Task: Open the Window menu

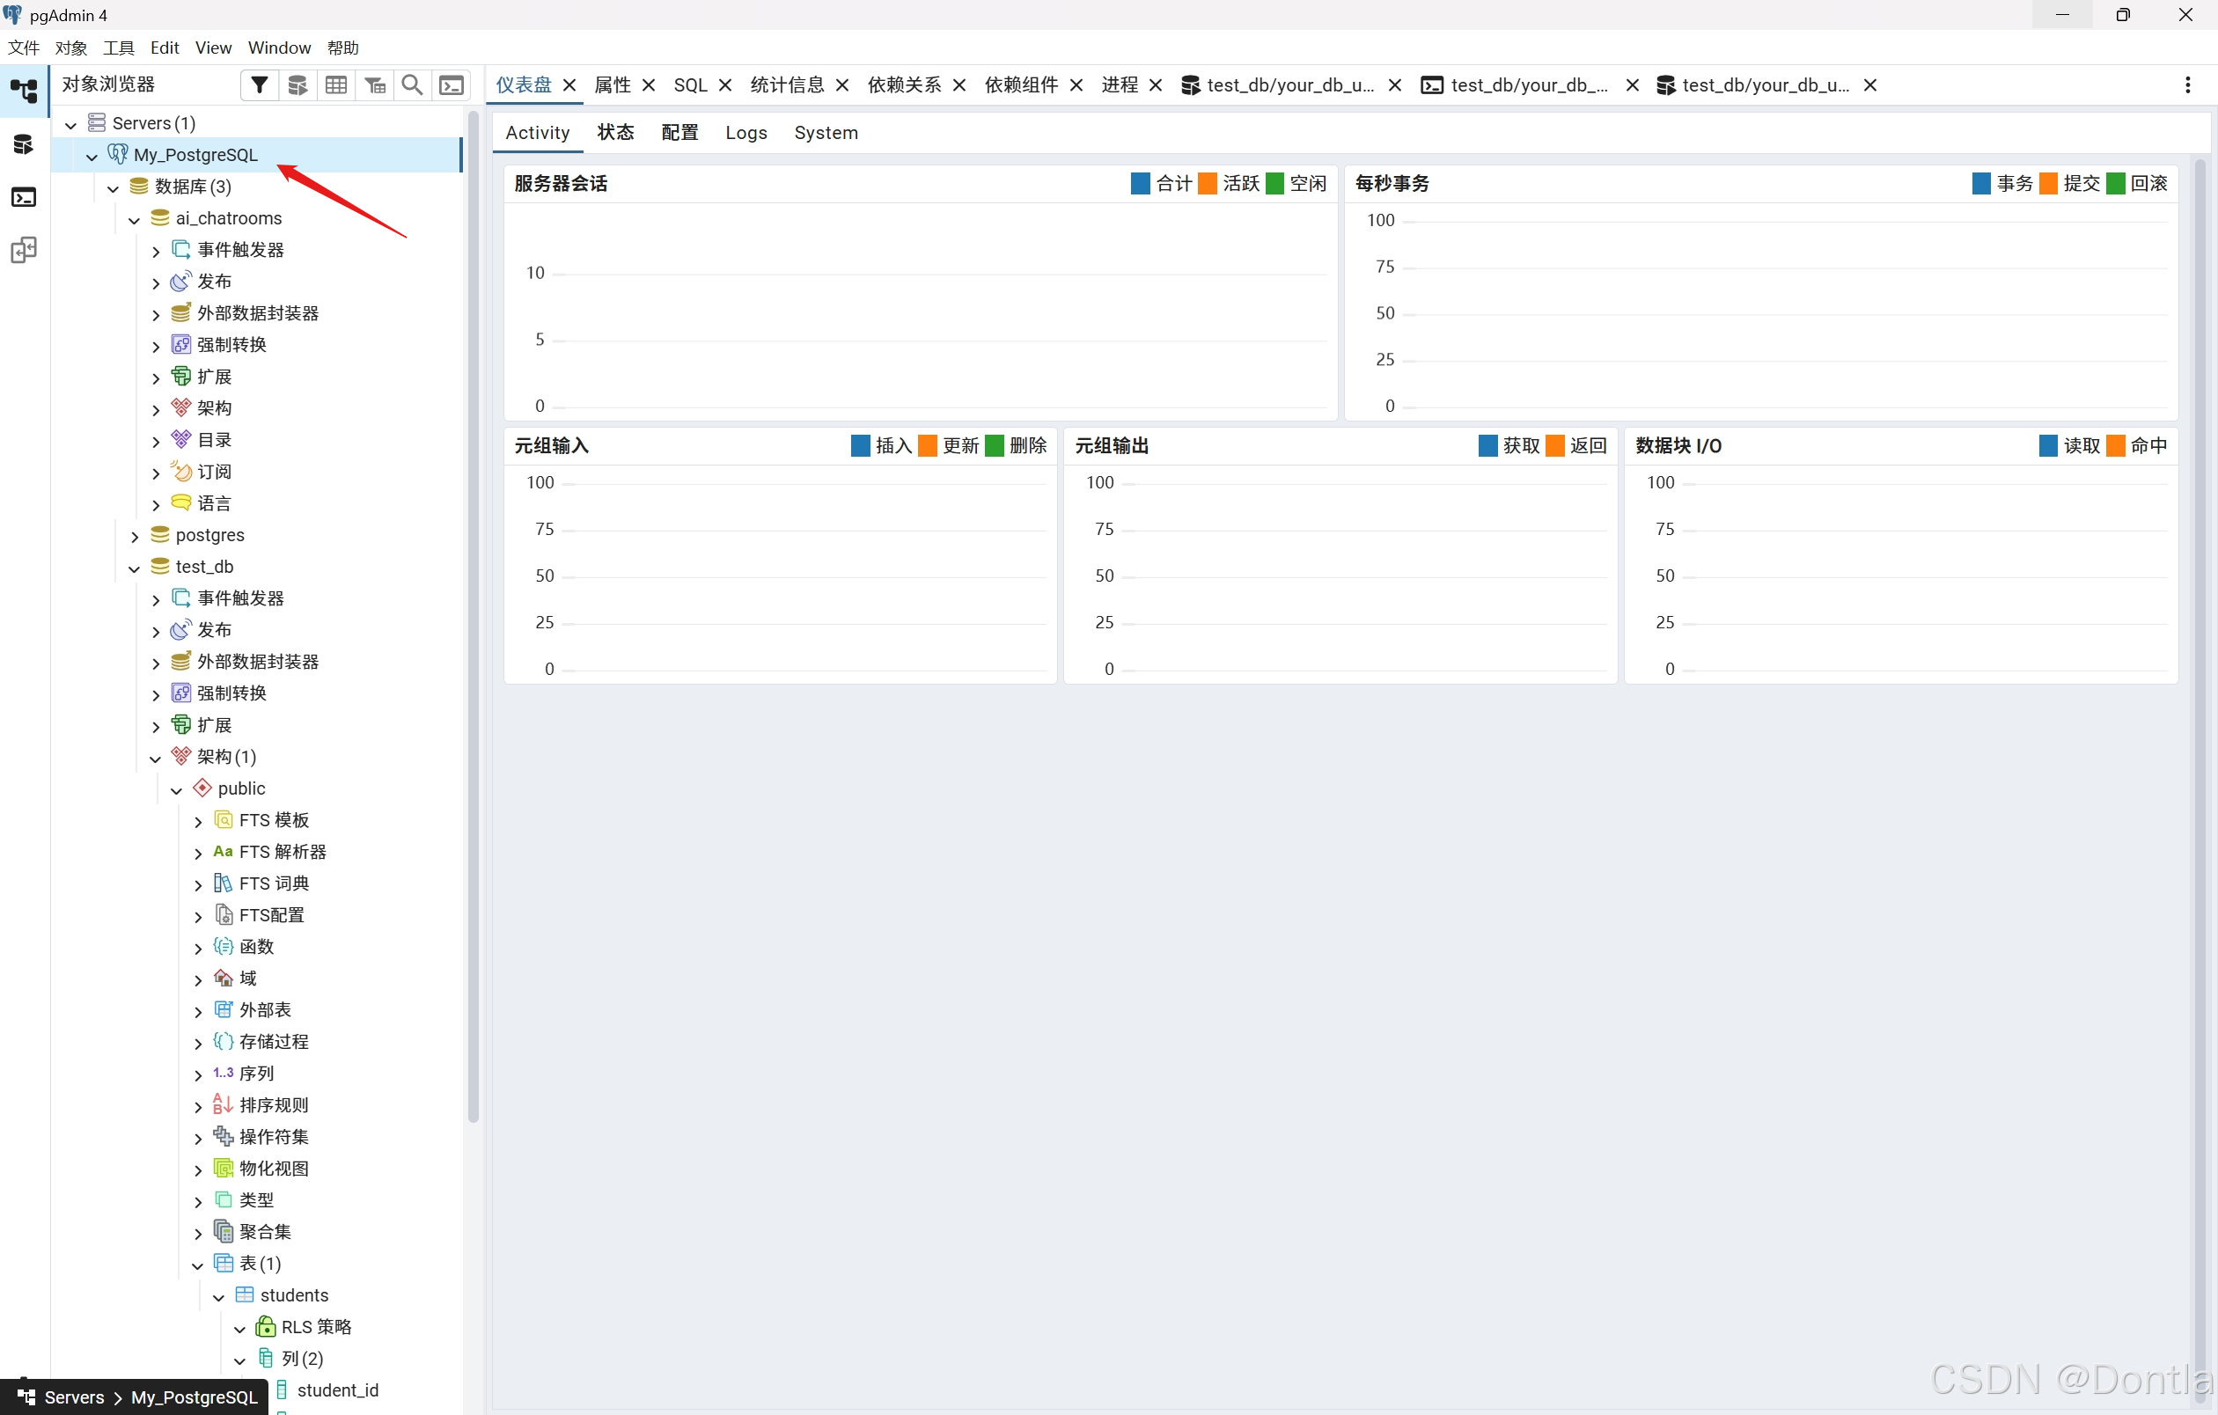Action: coord(279,48)
